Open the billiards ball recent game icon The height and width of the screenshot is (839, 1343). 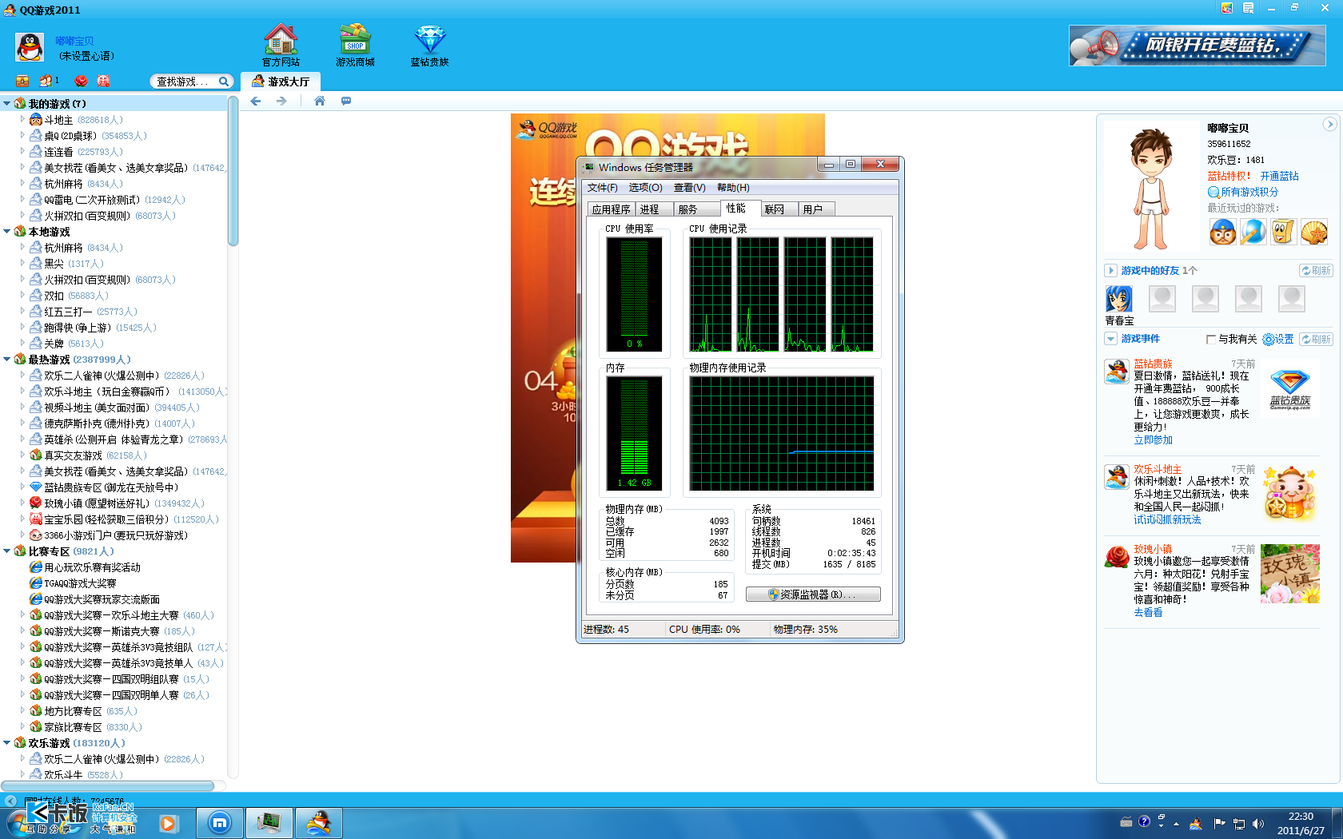point(1253,232)
